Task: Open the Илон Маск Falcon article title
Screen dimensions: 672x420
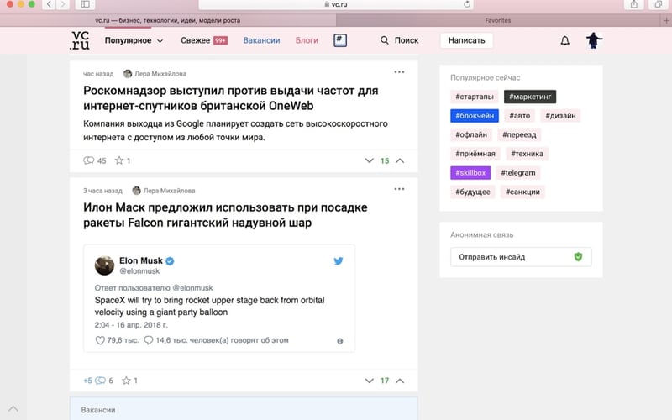Action: click(x=225, y=215)
